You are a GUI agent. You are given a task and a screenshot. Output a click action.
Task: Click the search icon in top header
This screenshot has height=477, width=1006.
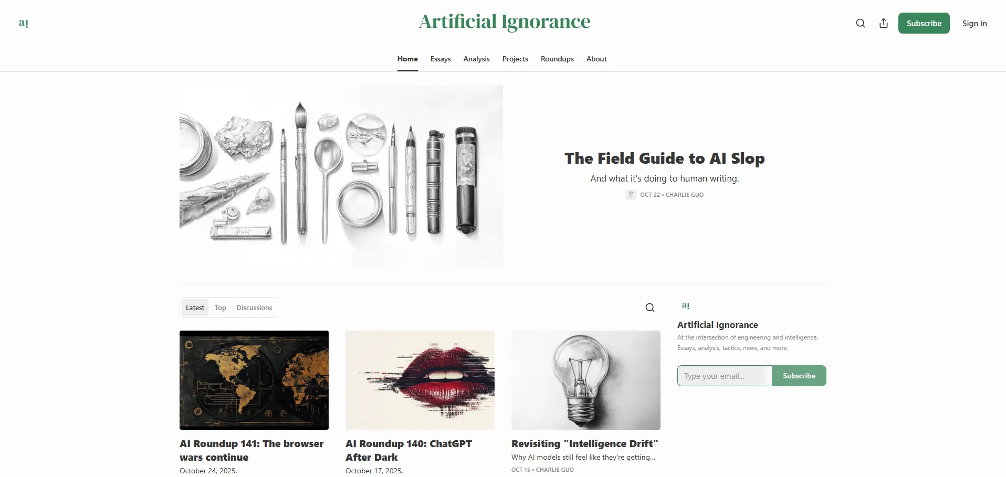861,23
